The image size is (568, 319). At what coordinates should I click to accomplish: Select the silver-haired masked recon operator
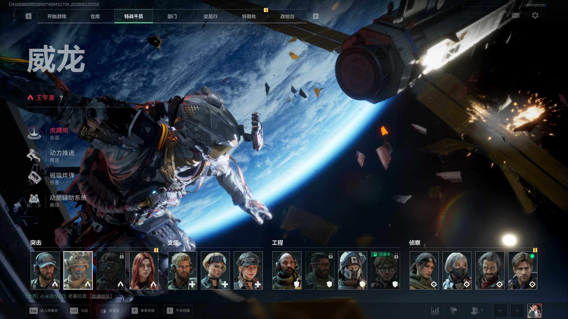coord(457,270)
